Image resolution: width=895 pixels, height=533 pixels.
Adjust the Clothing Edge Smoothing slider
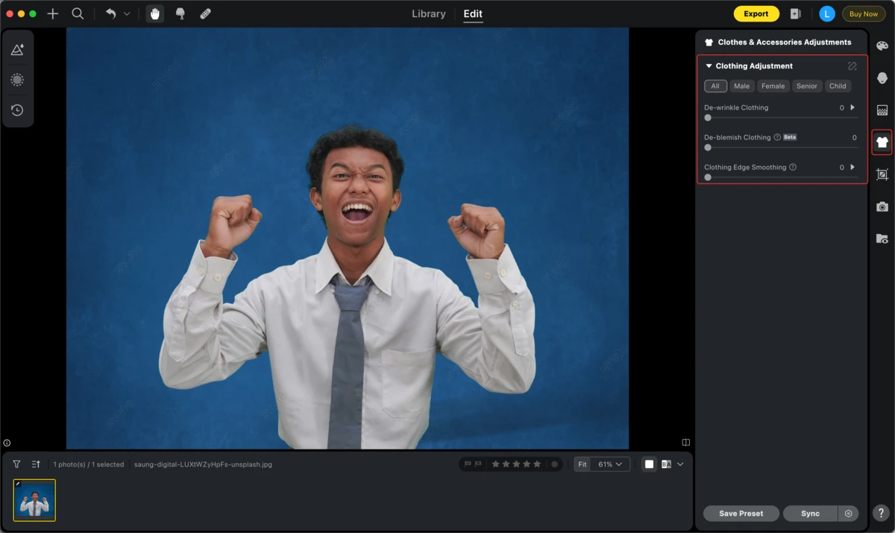click(x=781, y=177)
